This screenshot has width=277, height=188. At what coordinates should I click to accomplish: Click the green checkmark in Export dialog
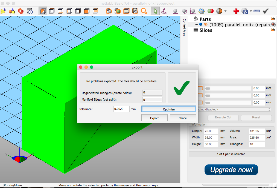[x=182, y=88]
